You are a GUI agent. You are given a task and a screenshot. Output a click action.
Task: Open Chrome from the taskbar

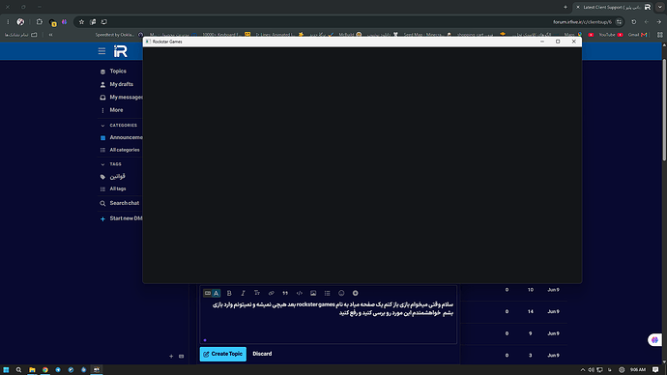click(44, 370)
